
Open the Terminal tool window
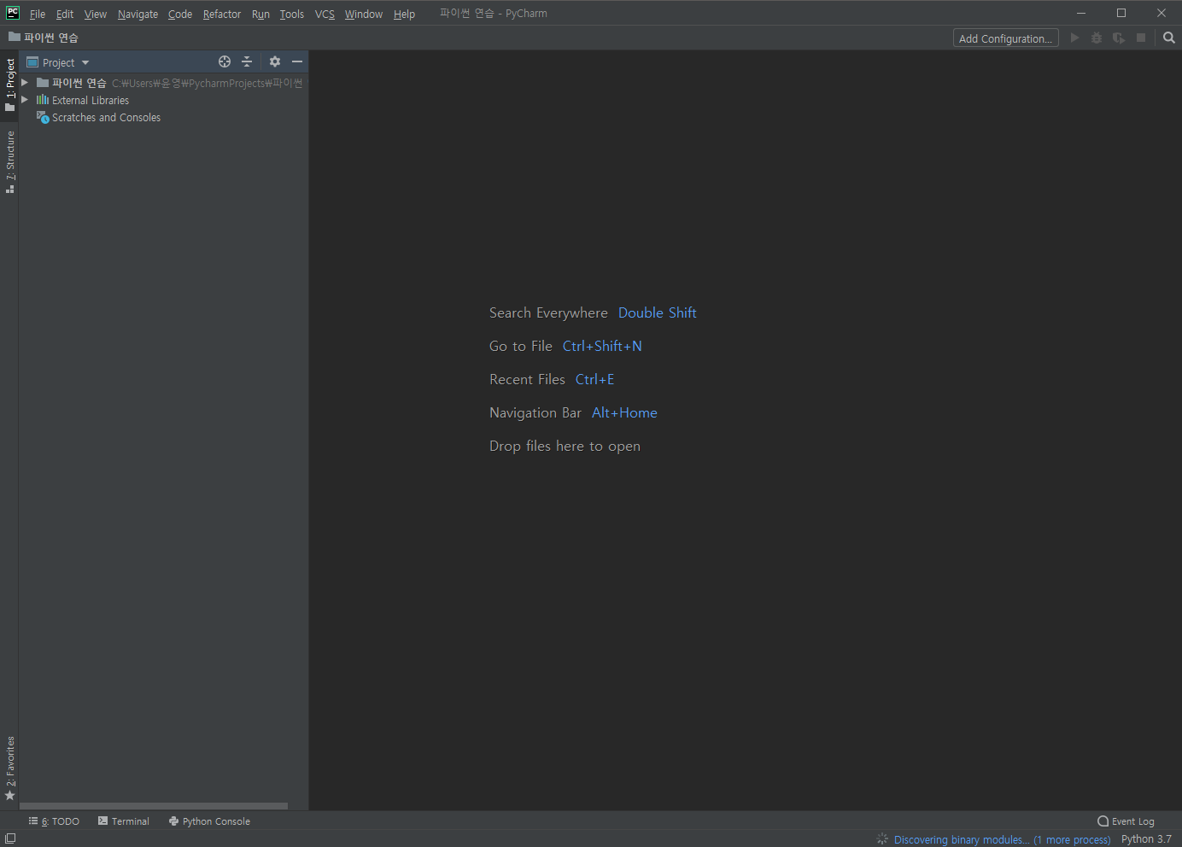coord(124,821)
